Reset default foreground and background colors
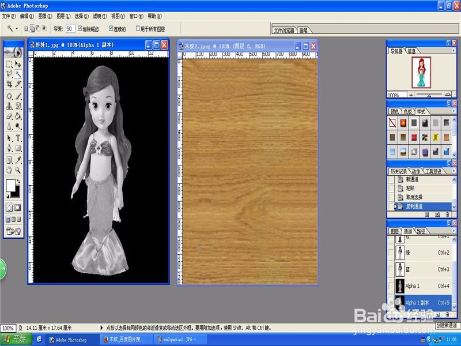Screen dimensions: 461x346 coord(7,195)
